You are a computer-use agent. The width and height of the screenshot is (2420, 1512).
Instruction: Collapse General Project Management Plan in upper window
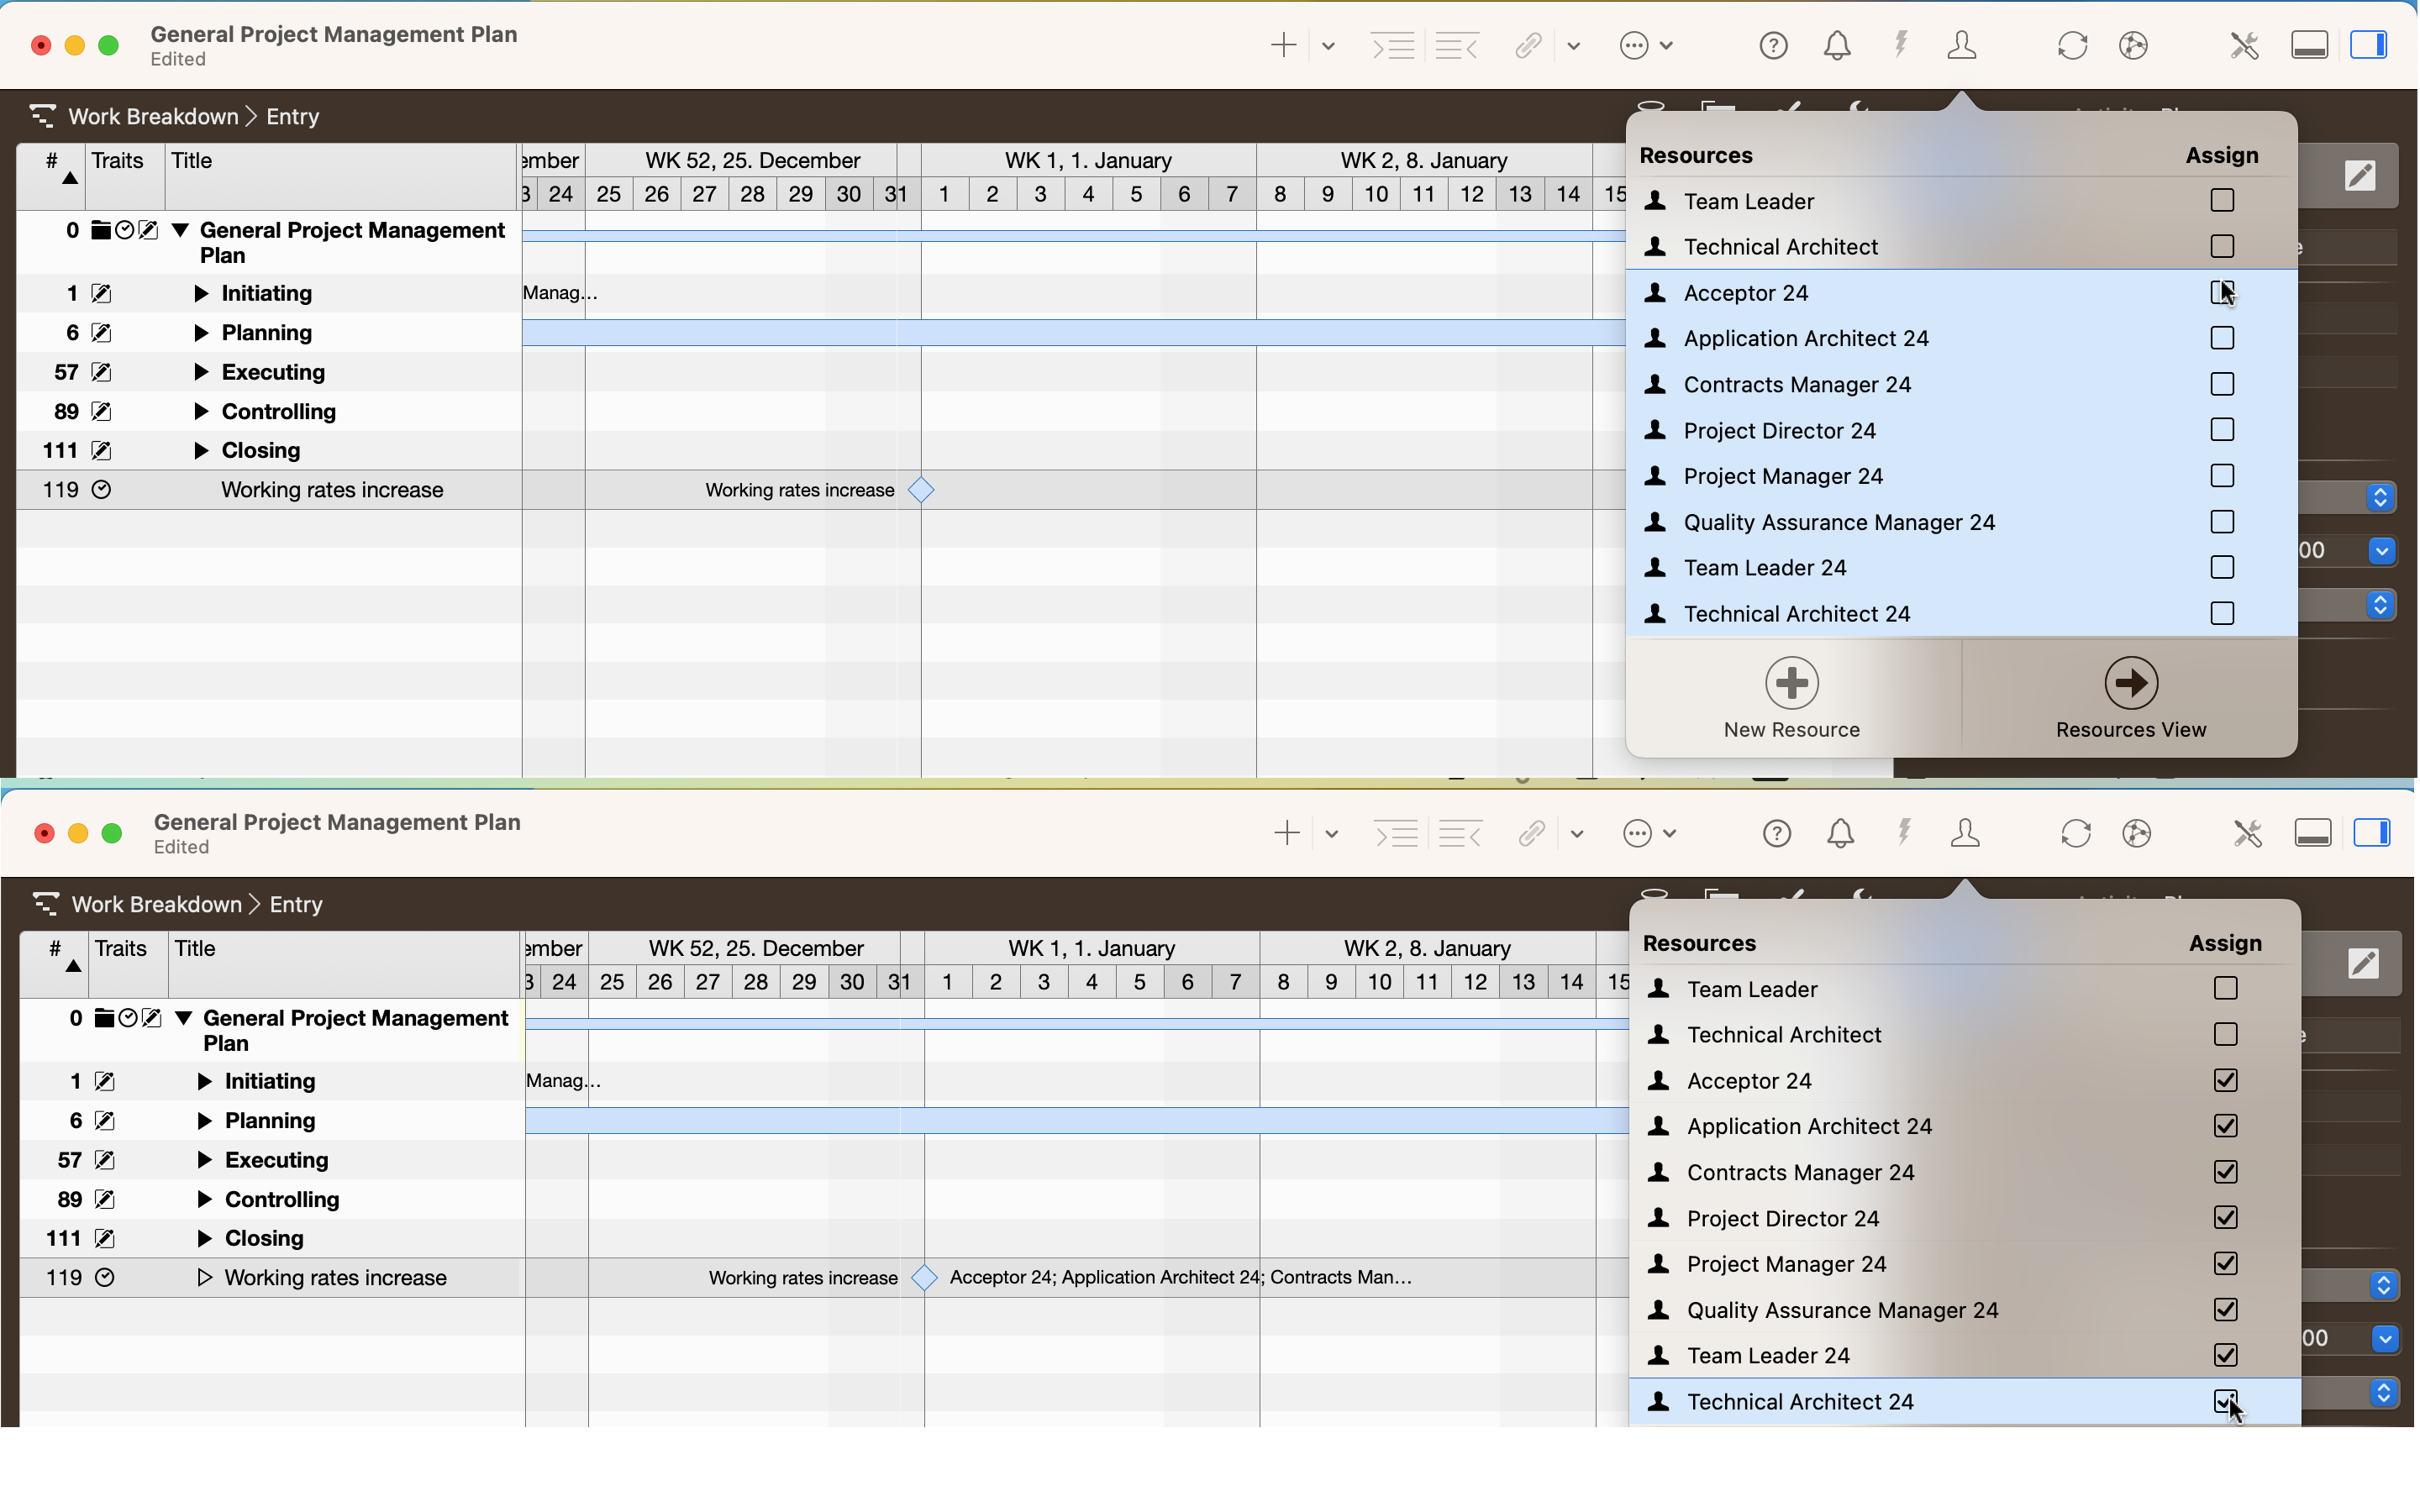tap(181, 230)
